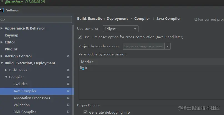Expand Version Control section
Image resolution: width=224 pixels, height=115 pixels.
(2, 56)
